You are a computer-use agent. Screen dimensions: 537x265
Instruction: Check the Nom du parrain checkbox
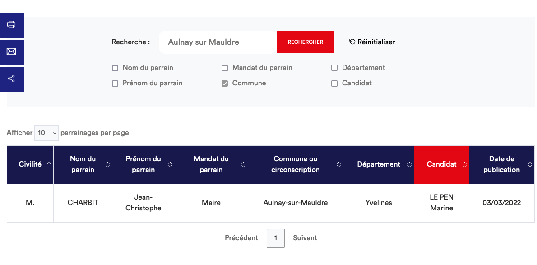click(x=115, y=68)
